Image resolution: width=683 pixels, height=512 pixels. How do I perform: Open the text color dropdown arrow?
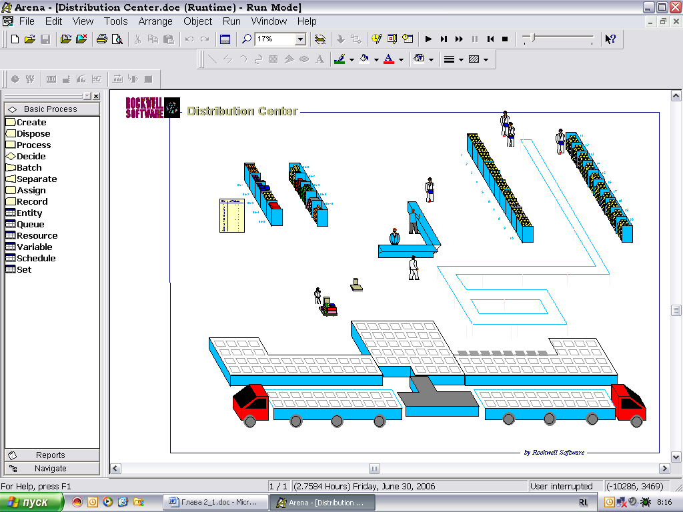pyautogui.click(x=401, y=59)
